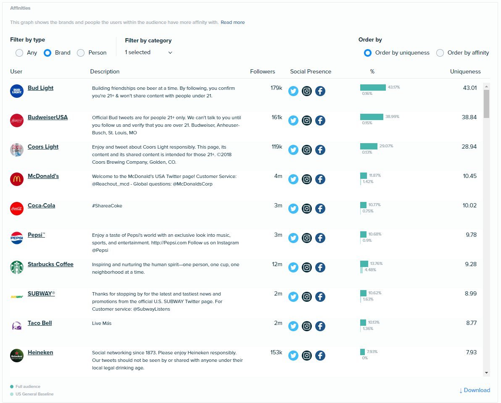Open Bud Light's Instagram icon

coord(307,91)
